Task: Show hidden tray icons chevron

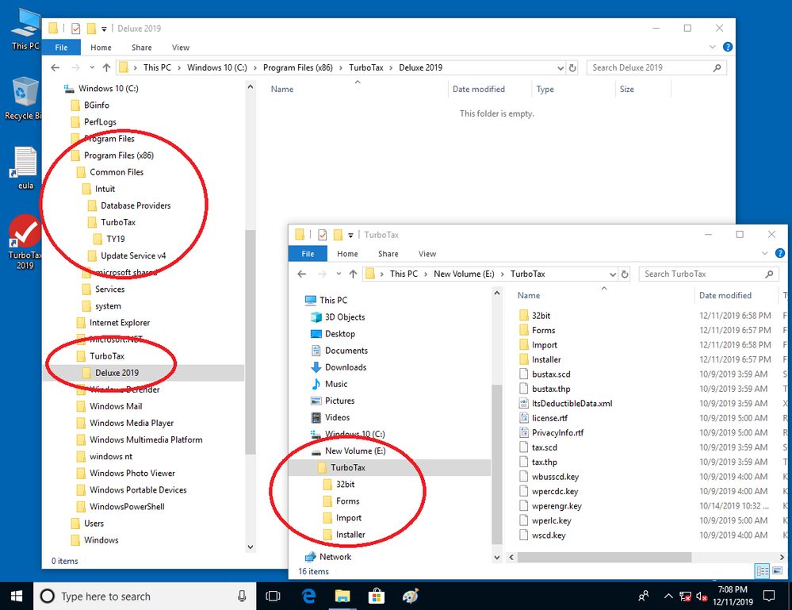Action: (x=668, y=597)
